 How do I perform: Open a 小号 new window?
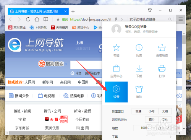152,111
